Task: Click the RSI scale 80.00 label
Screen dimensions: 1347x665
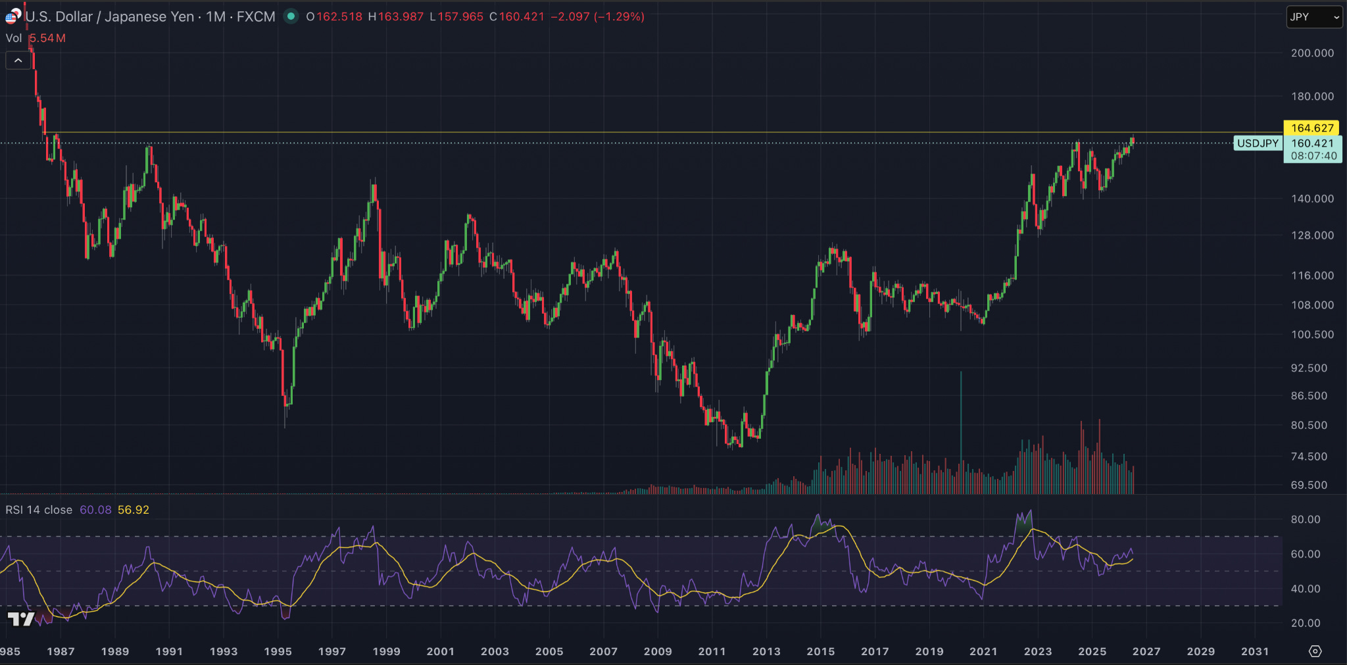Action: pos(1306,520)
